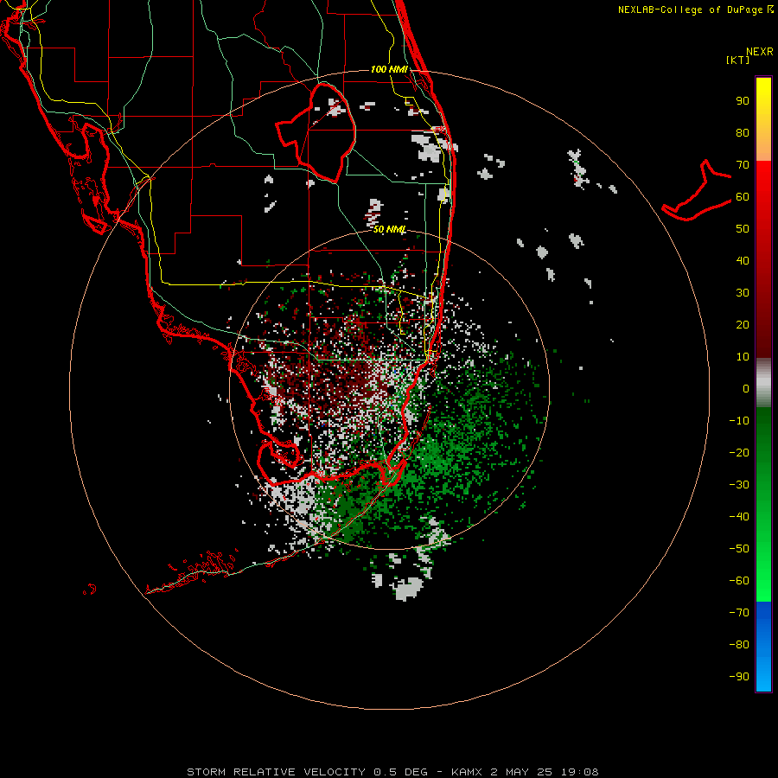The image size is (778, 778).
Task: Click the positive 10 value on the velocity scale
Action: (743, 357)
